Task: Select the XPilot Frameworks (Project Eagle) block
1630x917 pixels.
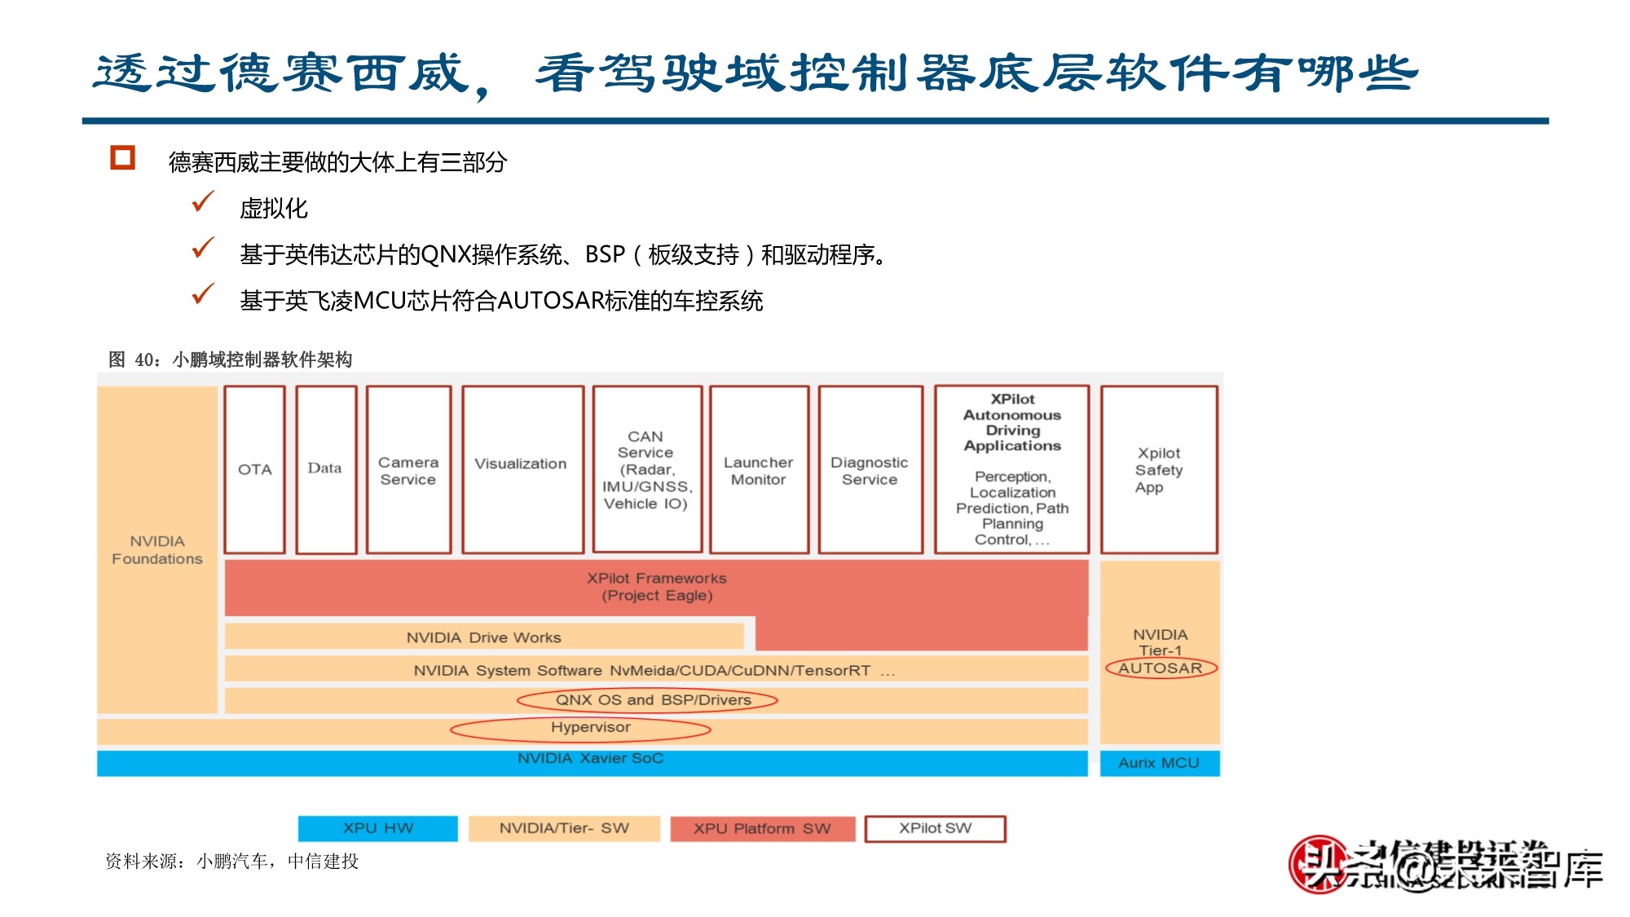Action: click(656, 587)
